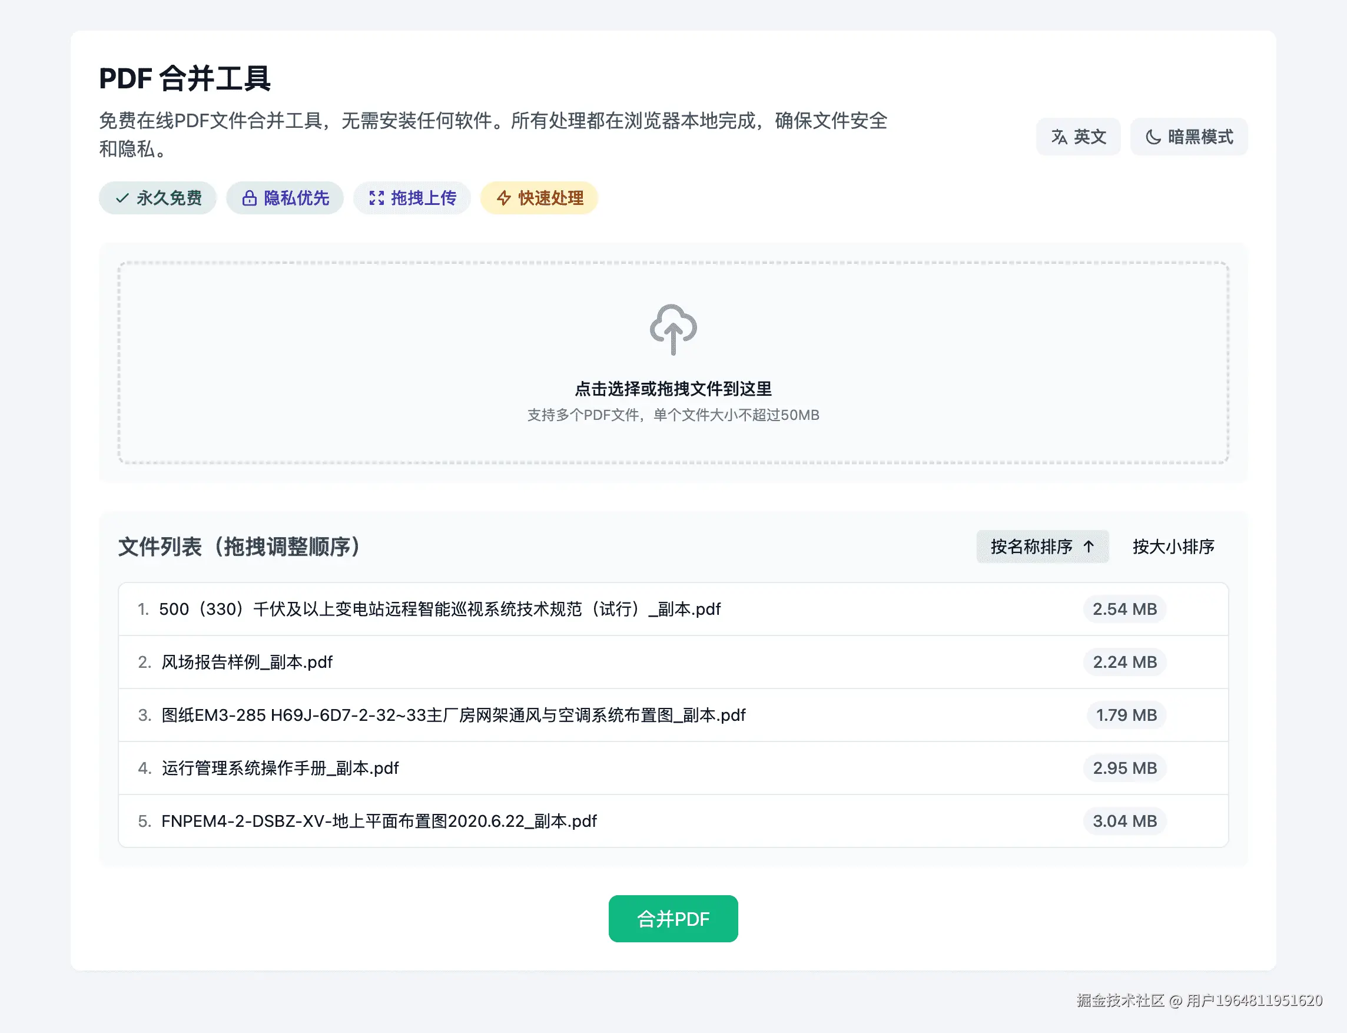
Task: Click the up arrow in 按名称排序
Action: click(x=1089, y=547)
